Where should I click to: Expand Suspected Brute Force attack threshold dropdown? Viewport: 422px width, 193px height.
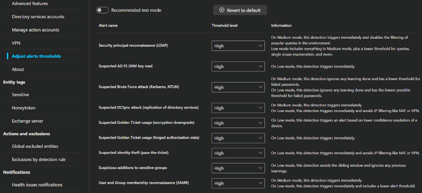[x=238, y=87]
